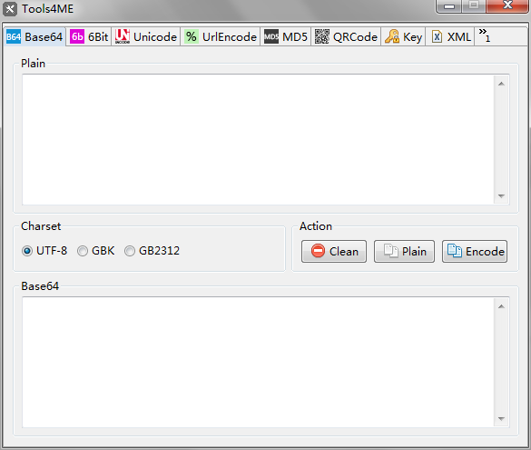The width and height of the screenshot is (531, 450).
Task: Click the black MD5 tab icon
Action: tap(271, 36)
